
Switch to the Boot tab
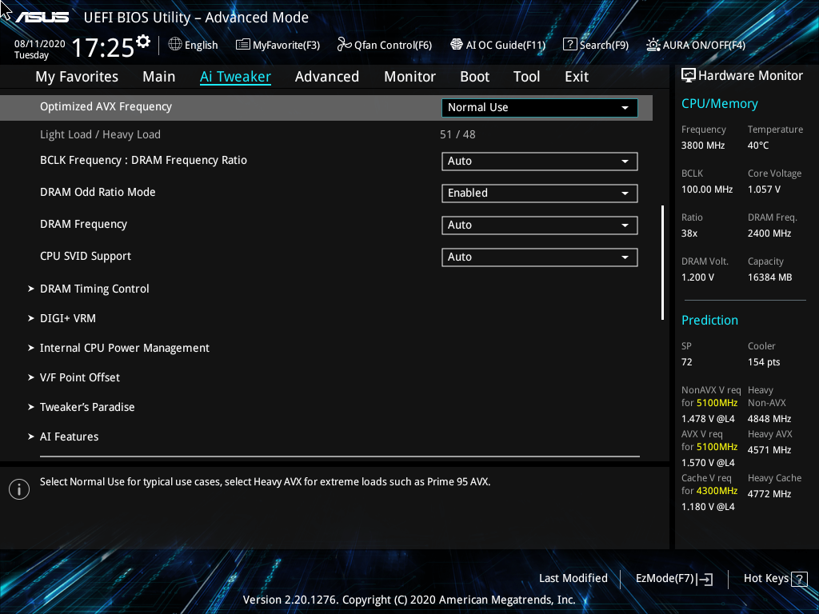475,77
